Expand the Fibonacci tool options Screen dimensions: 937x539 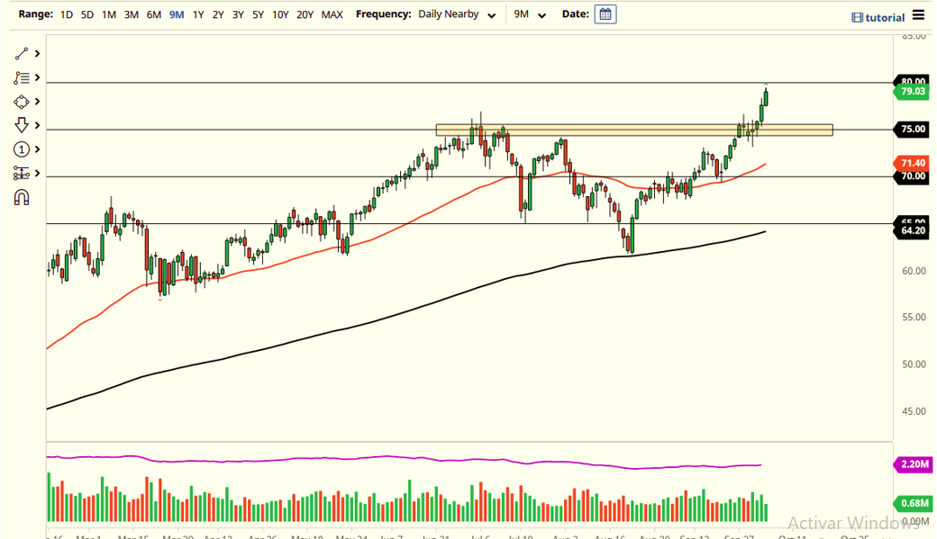coord(37,77)
